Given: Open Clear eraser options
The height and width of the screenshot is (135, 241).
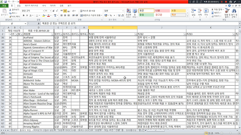Looking at the screenshot, I should coord(216,16).
